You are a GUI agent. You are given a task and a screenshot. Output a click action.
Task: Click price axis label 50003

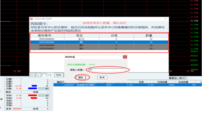pyautogui.click(x=194, y=51)
